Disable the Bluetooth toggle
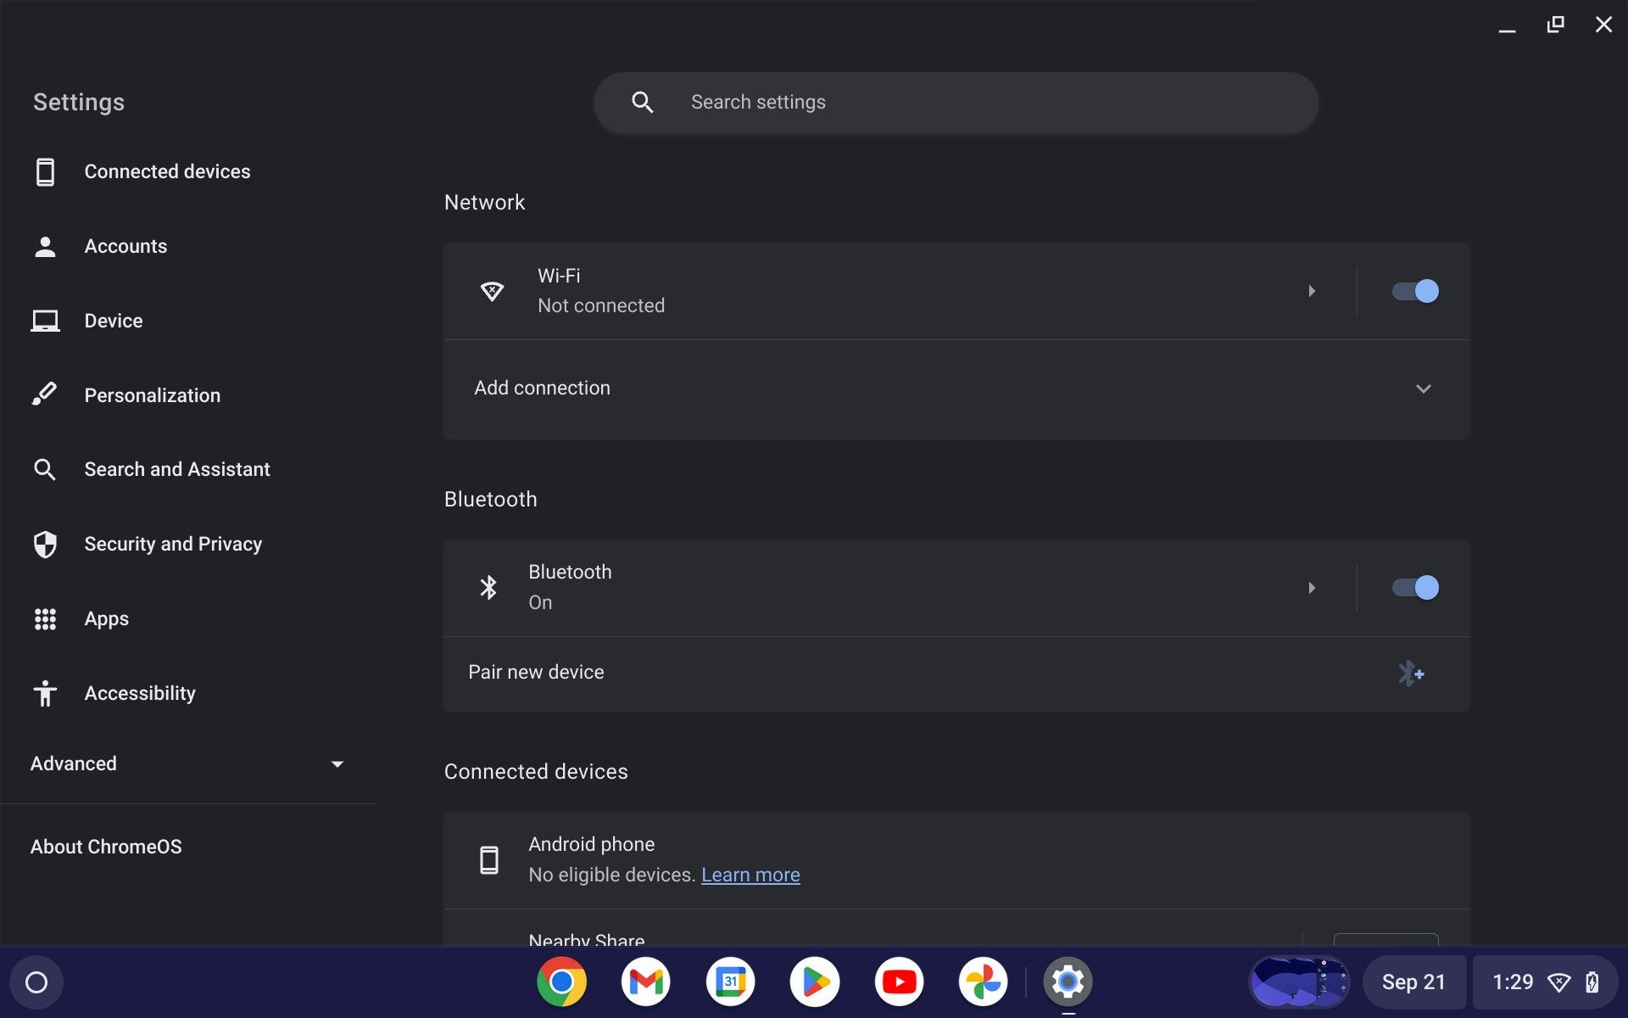The height and width of the screenshot is (1018, 1628). pos(1414,587)
